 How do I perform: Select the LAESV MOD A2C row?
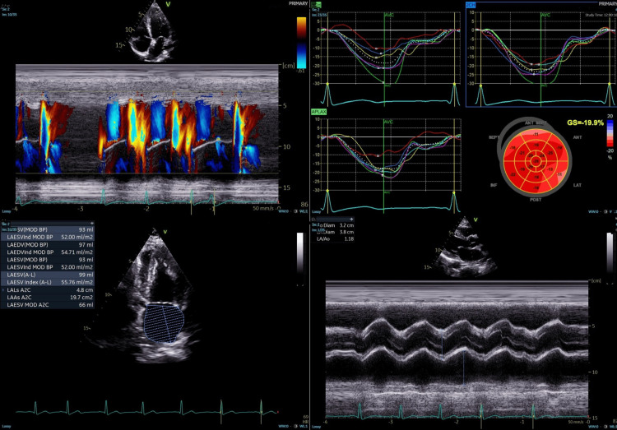point(47,305)
